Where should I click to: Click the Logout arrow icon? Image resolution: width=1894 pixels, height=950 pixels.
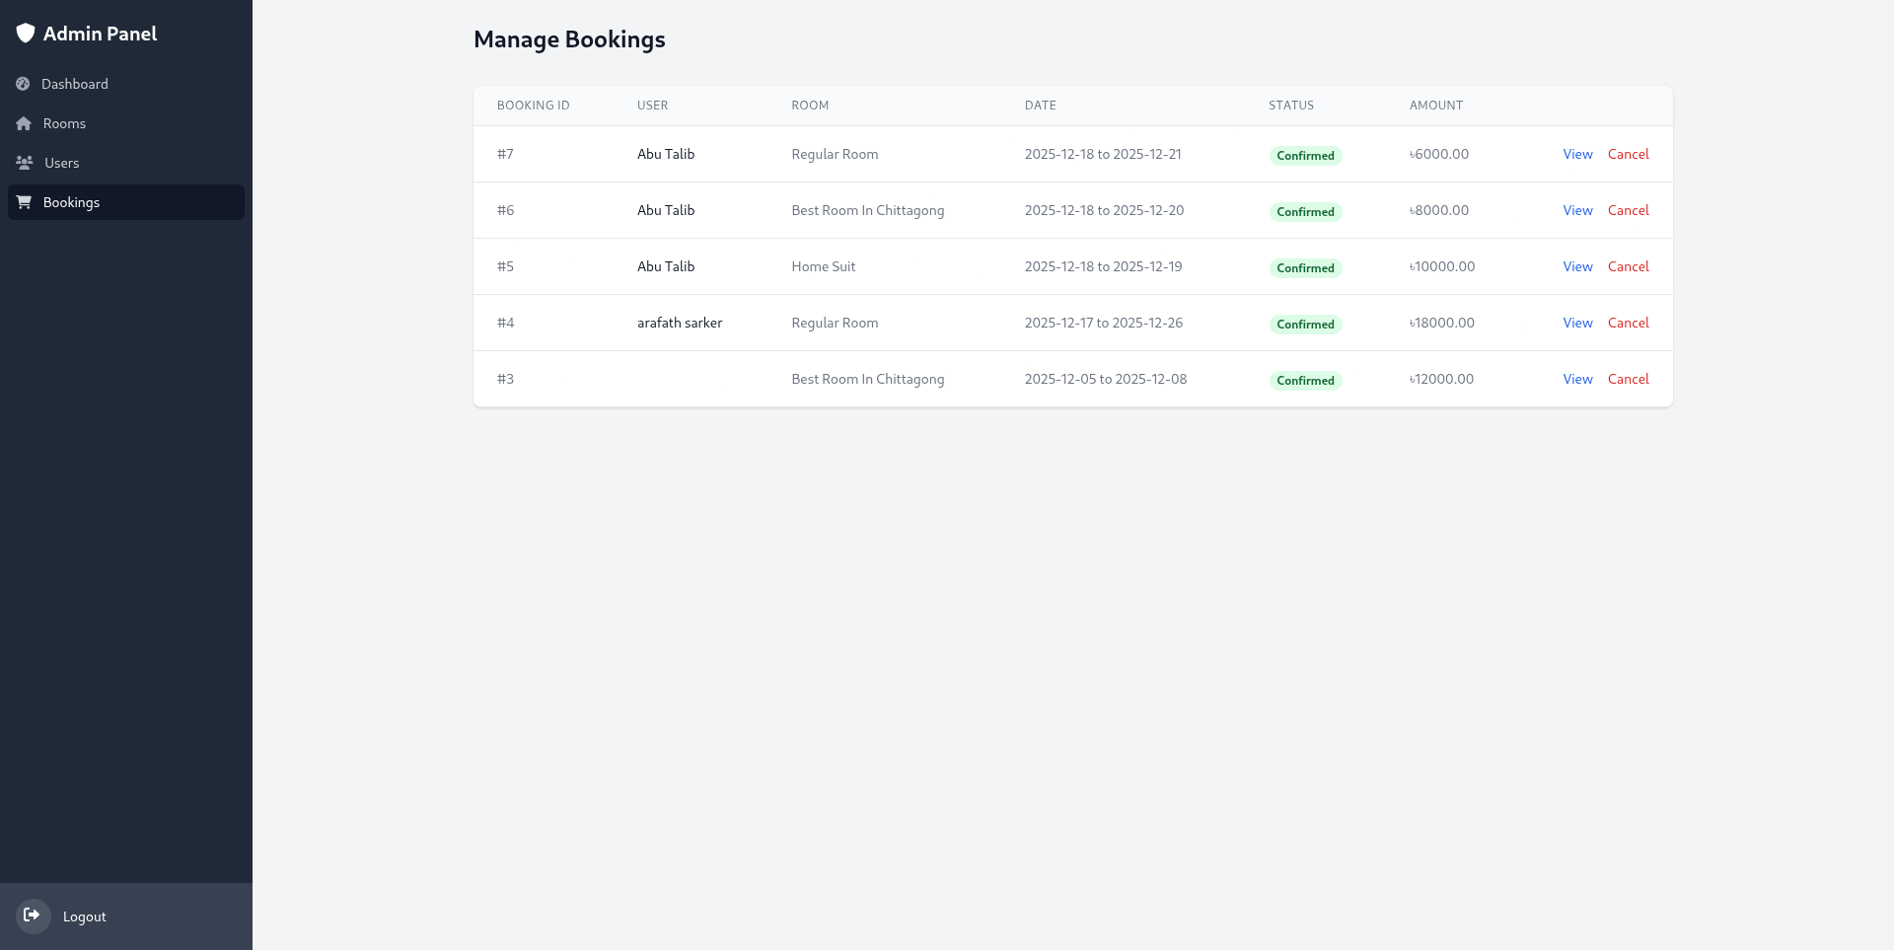[x=33, y=915]
